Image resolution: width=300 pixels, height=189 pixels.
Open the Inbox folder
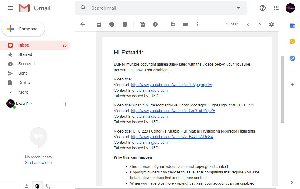35,45
